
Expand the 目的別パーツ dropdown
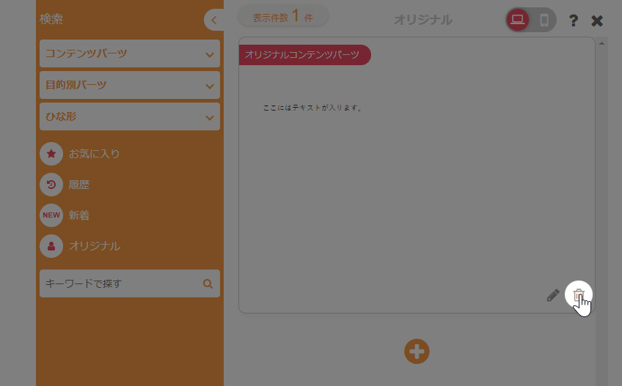[x=130, y=85]
